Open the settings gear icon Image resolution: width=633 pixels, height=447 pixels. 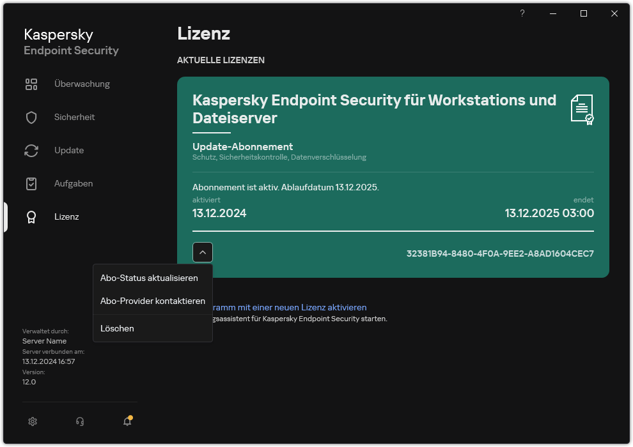pyautogui.click(x=33, y=421)
